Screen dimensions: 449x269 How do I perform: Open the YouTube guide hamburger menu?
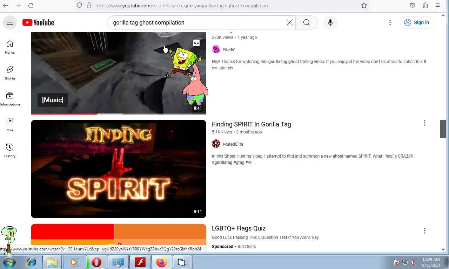click(10, 22)
